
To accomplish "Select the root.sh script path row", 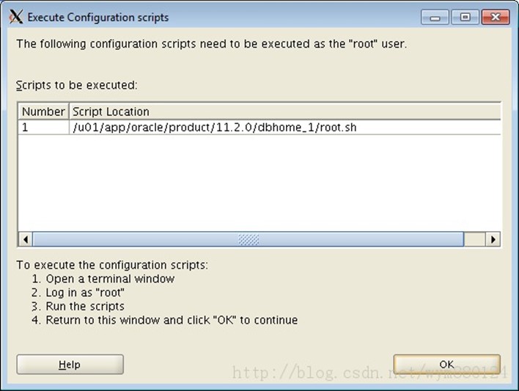I will tap(259, 127).
